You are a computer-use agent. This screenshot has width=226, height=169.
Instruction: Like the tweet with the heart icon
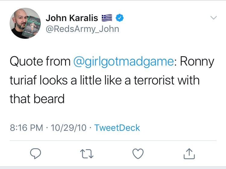tap(138, 154)
